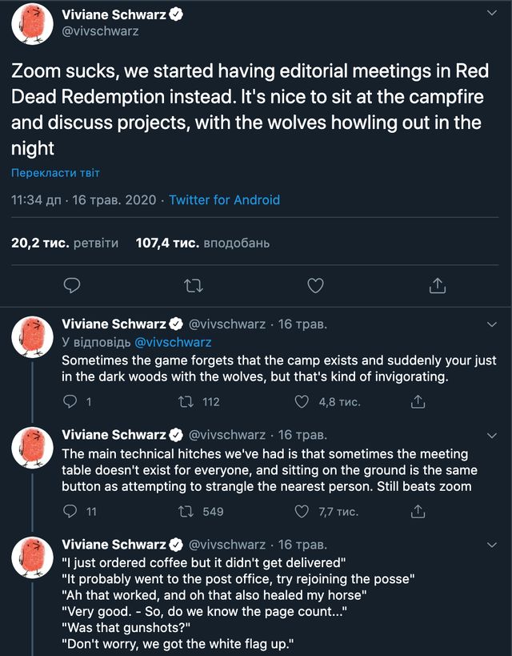Retweet the main Red Dead Redemption tweet
512x656 pixels.
[x=194, y=285]
